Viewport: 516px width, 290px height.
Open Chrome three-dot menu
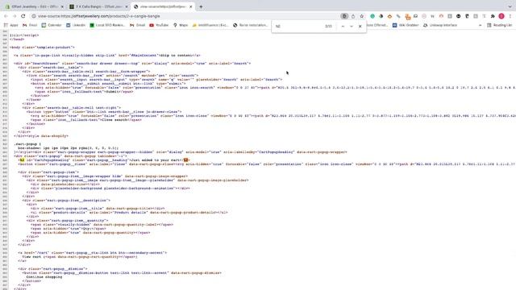tap(510, 16)
